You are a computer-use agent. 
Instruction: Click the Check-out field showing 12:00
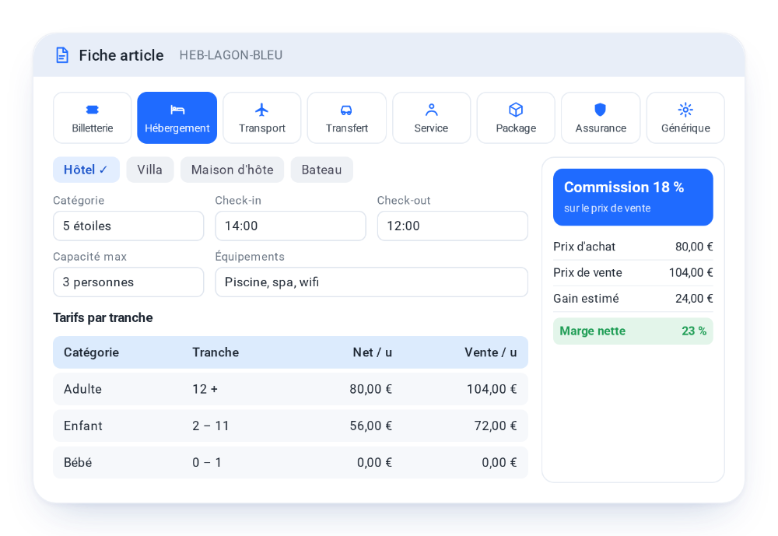453,226
